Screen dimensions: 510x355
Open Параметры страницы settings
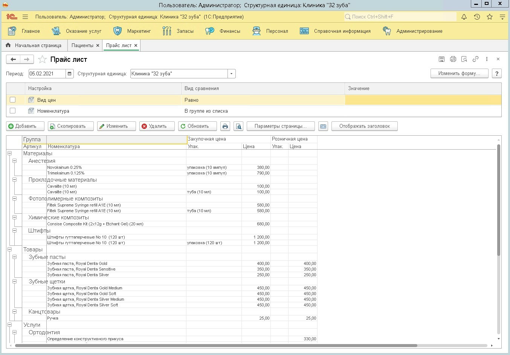point(280,126)
